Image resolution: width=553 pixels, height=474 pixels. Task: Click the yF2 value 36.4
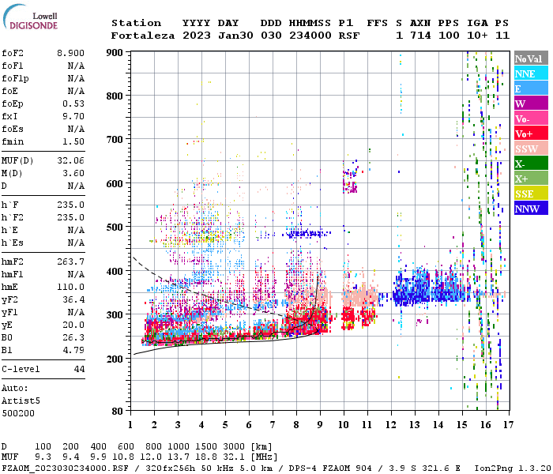(73, 299)
